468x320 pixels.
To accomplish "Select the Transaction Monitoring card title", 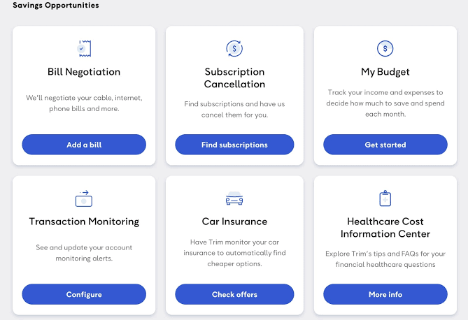I will click(x=84, y=221).
